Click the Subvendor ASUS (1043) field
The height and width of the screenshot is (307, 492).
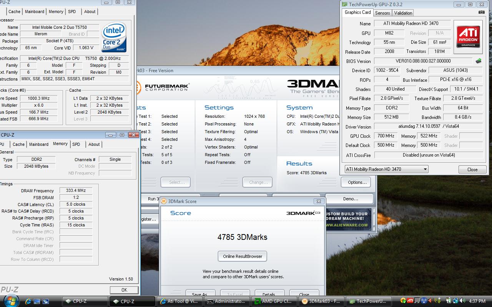[x=455, y=70]
